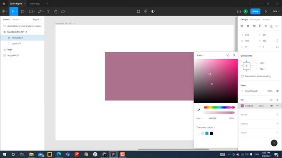282x158 pixels.
Task: Open the Figma main menu icon
Action: [4, 11]
